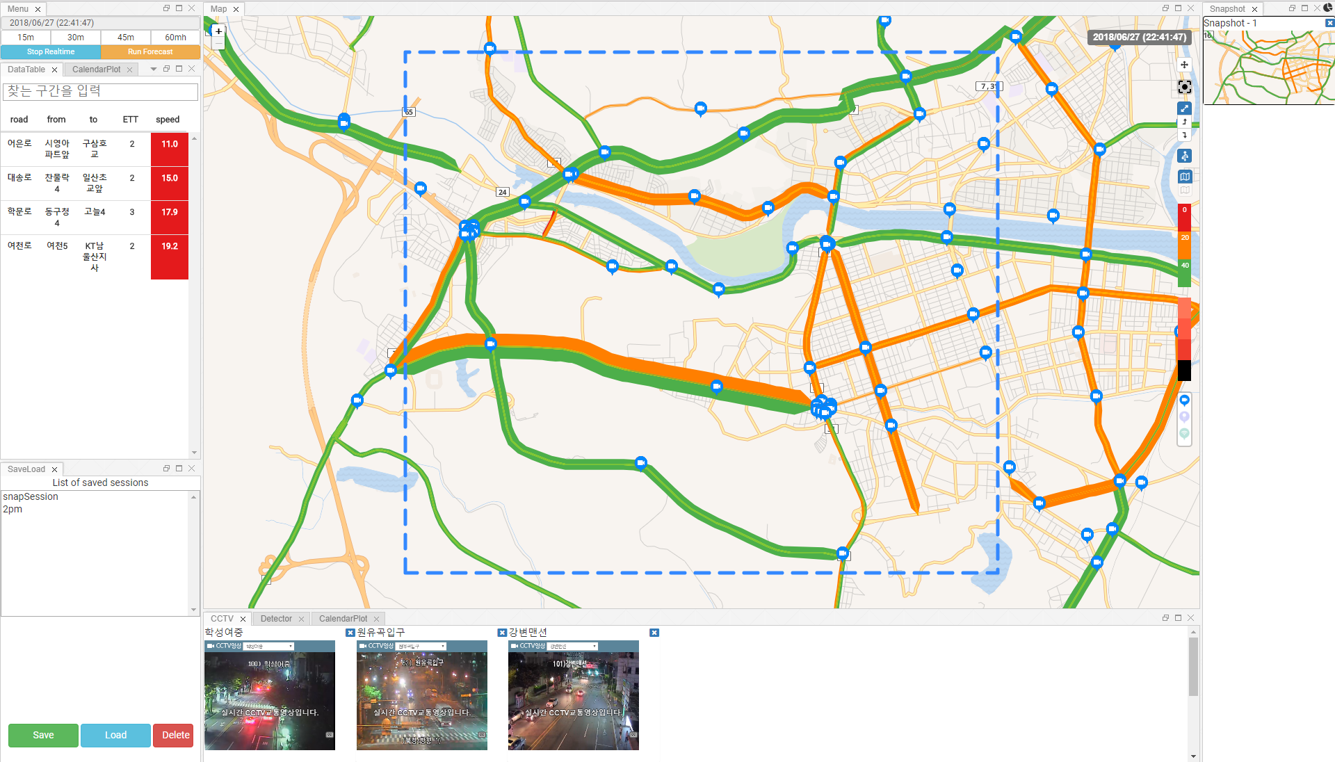Open the Menu dropdown
Viewport: 1335px width, 762px height.
(17, 8)
